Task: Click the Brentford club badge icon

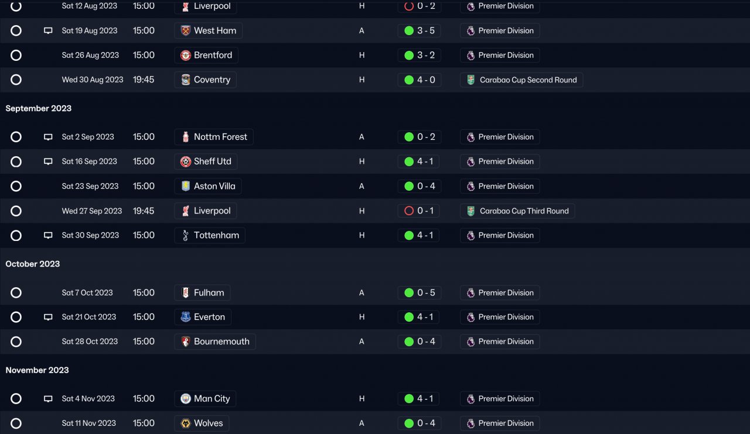Action: pyautogui.click(x=186, y=56)
